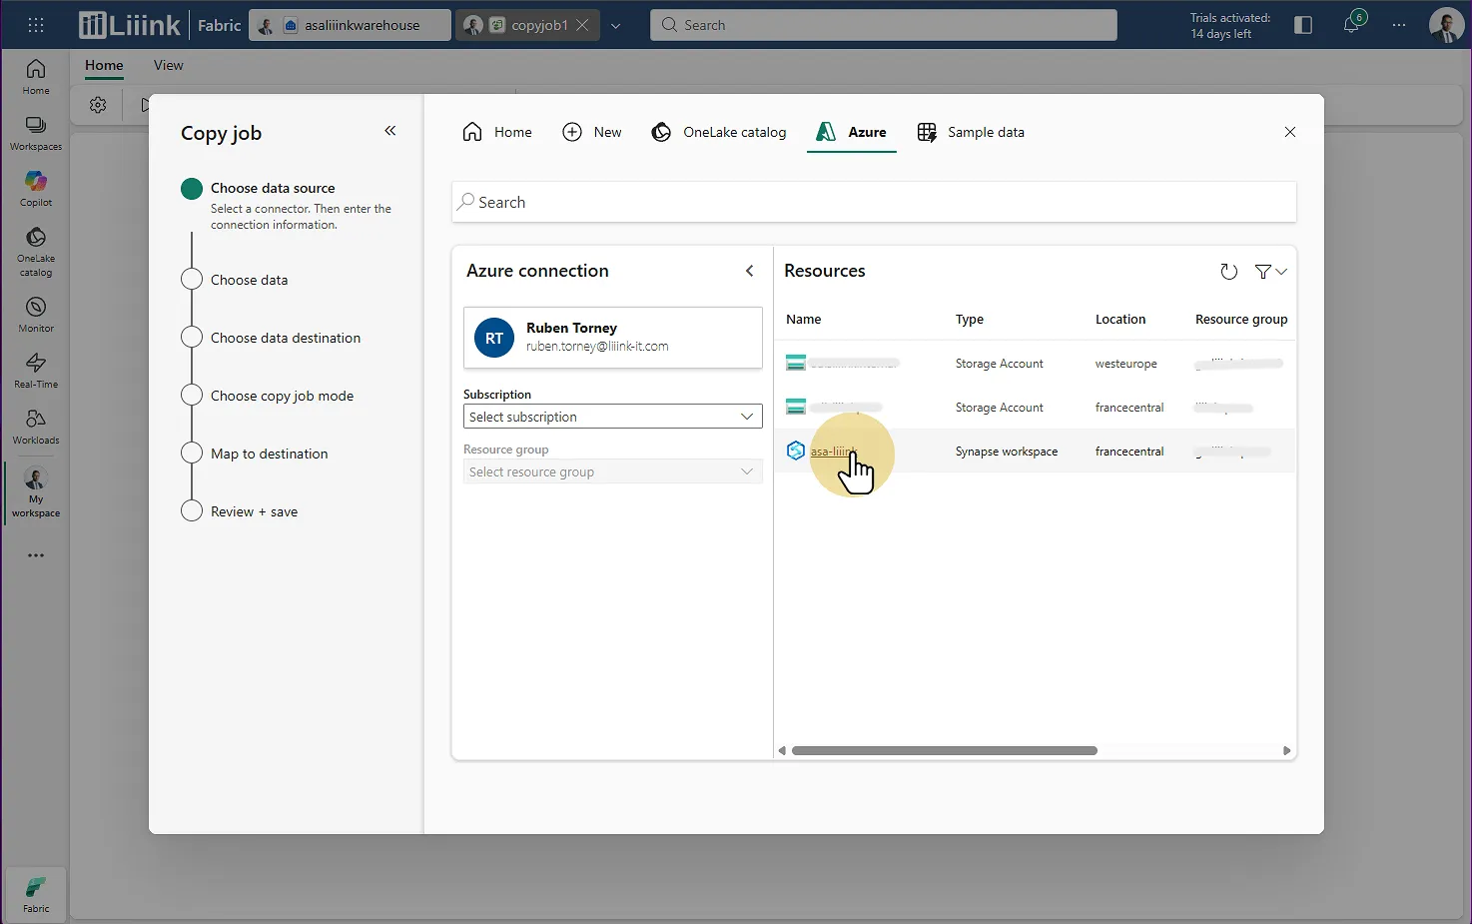The image size is (1472, 924).
Task: Open the app launcher waffle icon
Action: tap(36, 25)
